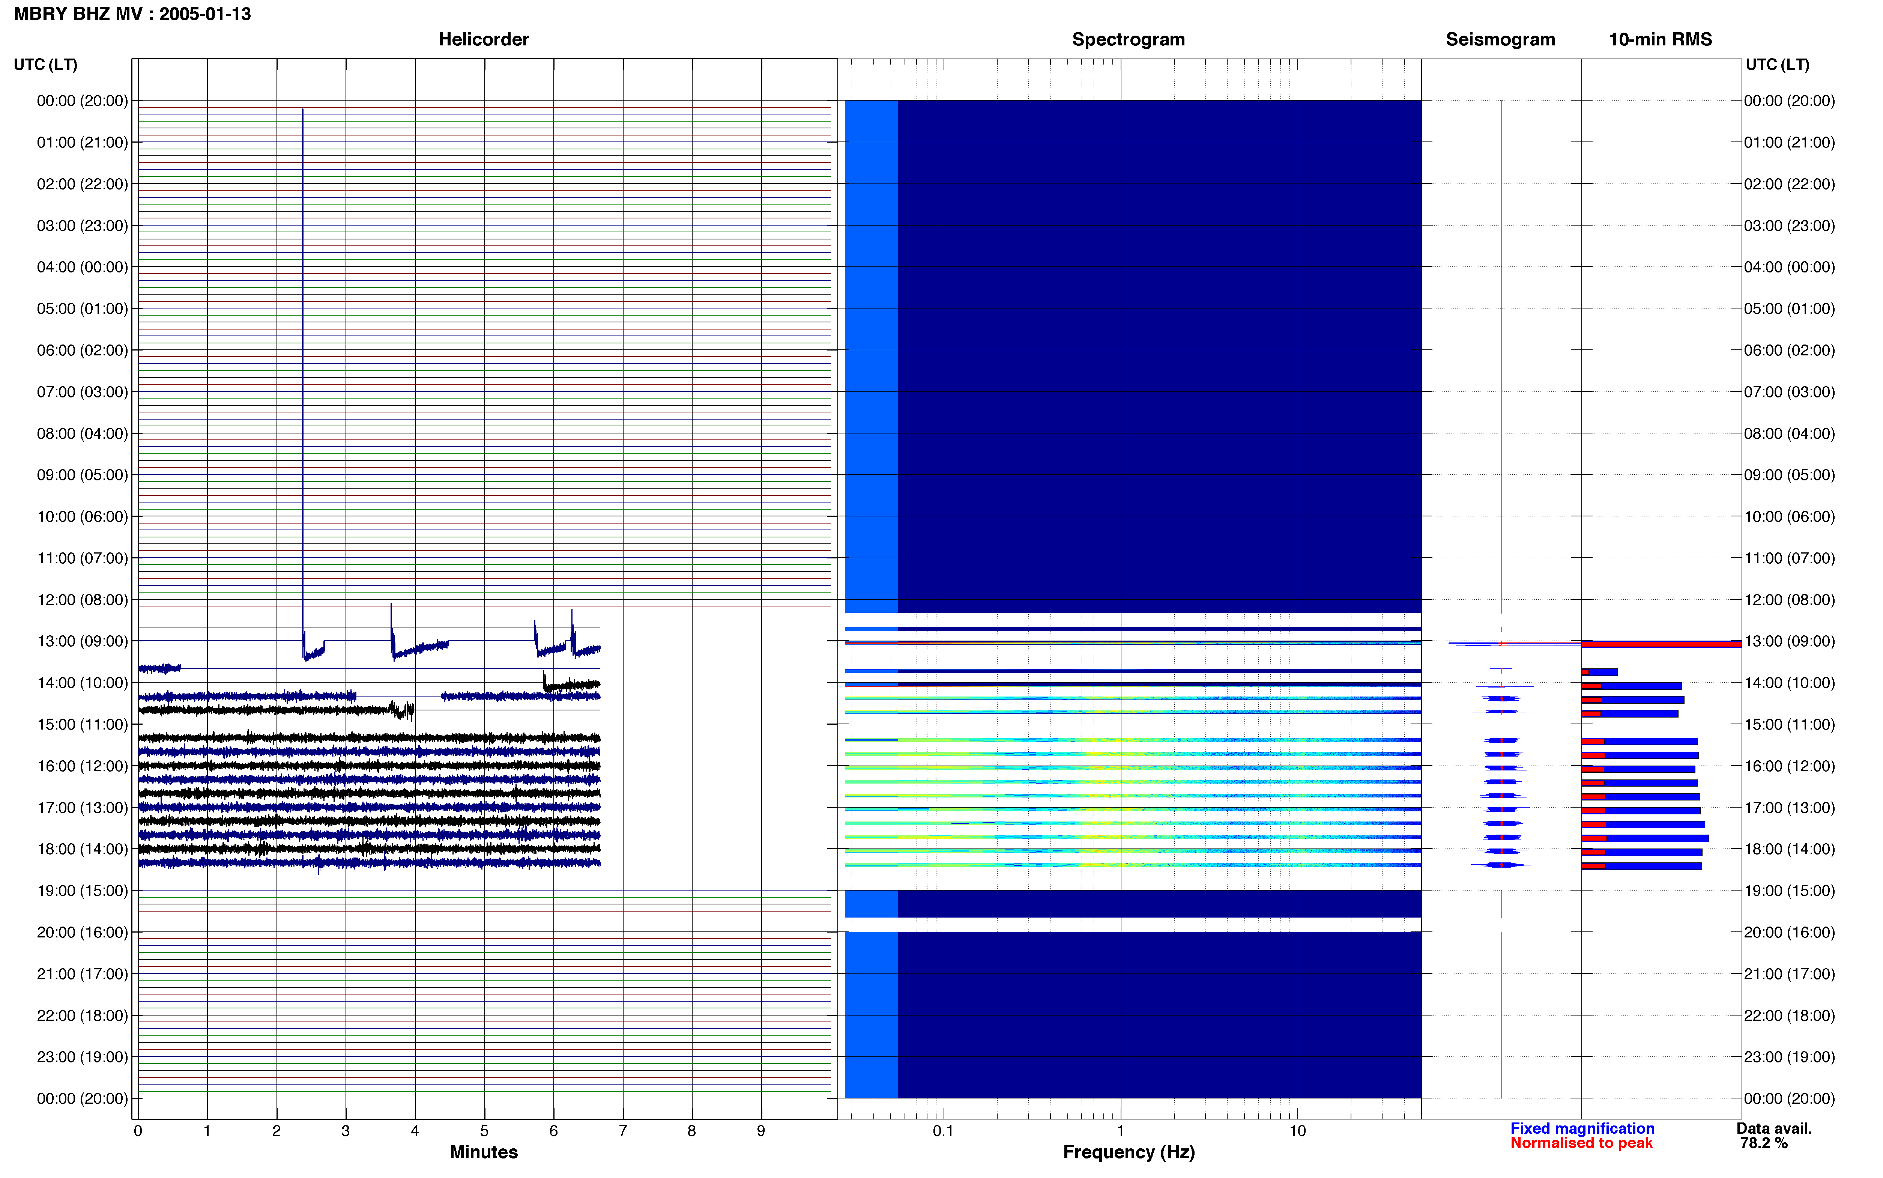Click left time label '13:00 (09:00)'
This screenshot has width=1883, height=1178.
tap(83, 641)
